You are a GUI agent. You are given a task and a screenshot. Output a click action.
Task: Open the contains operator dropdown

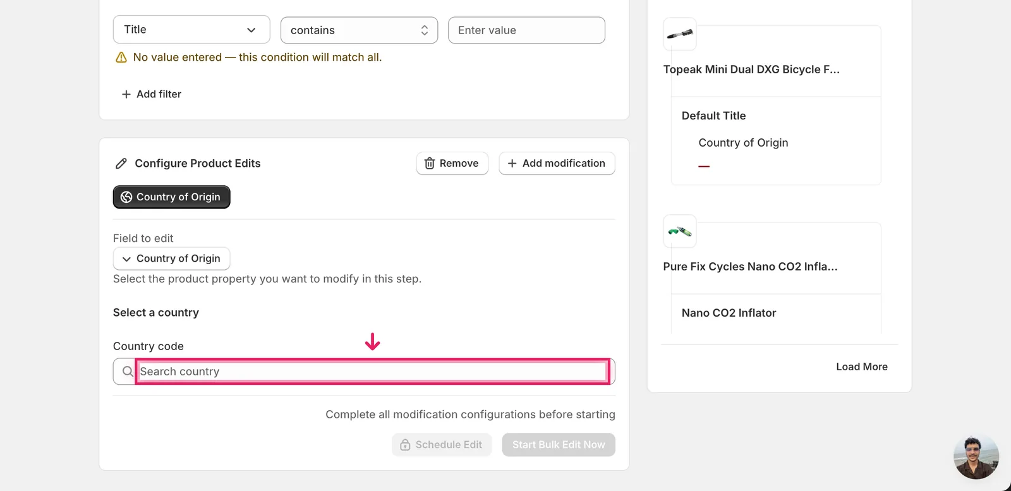tap(359, 30)
